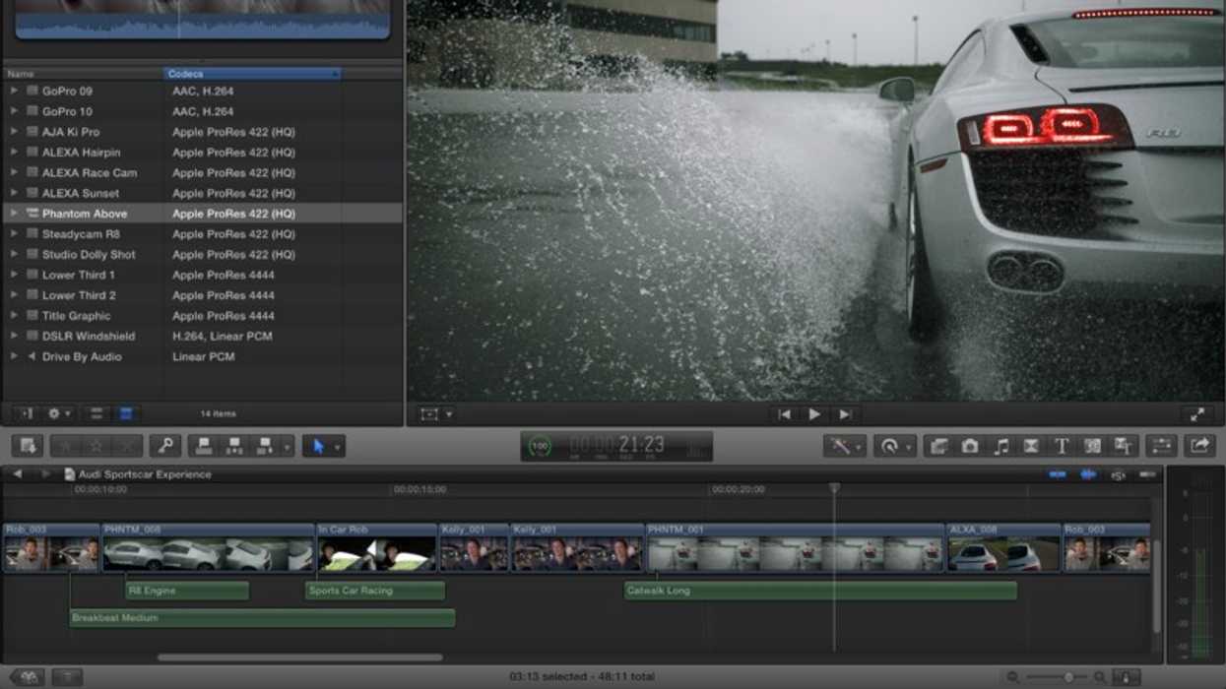
Task: Click background tasks 100 percent indicator
Action: 540,447
